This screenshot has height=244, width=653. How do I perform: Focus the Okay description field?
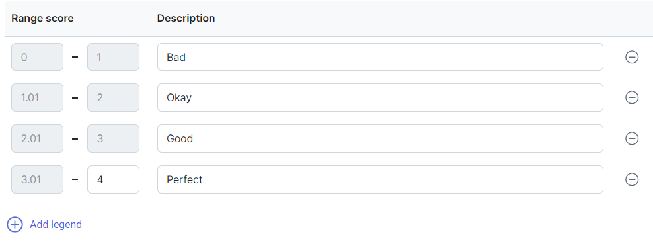click(x=380, y=97)
